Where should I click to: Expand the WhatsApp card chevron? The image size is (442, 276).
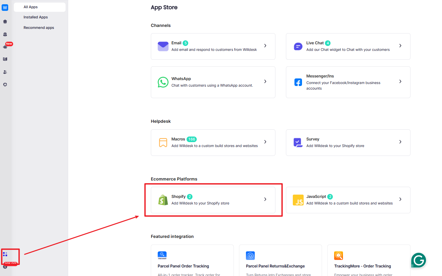click(x=265, y=81)
